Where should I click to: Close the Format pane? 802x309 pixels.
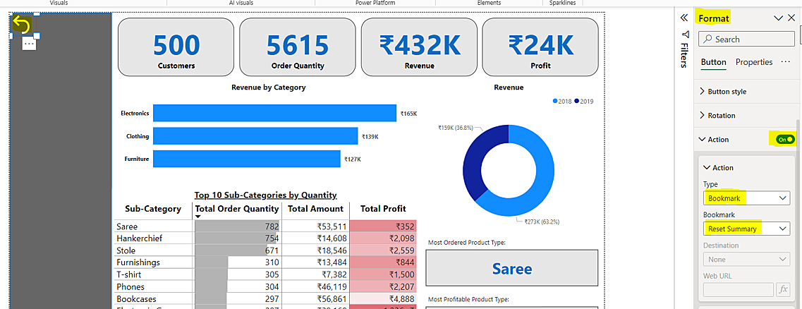(791, 18)
